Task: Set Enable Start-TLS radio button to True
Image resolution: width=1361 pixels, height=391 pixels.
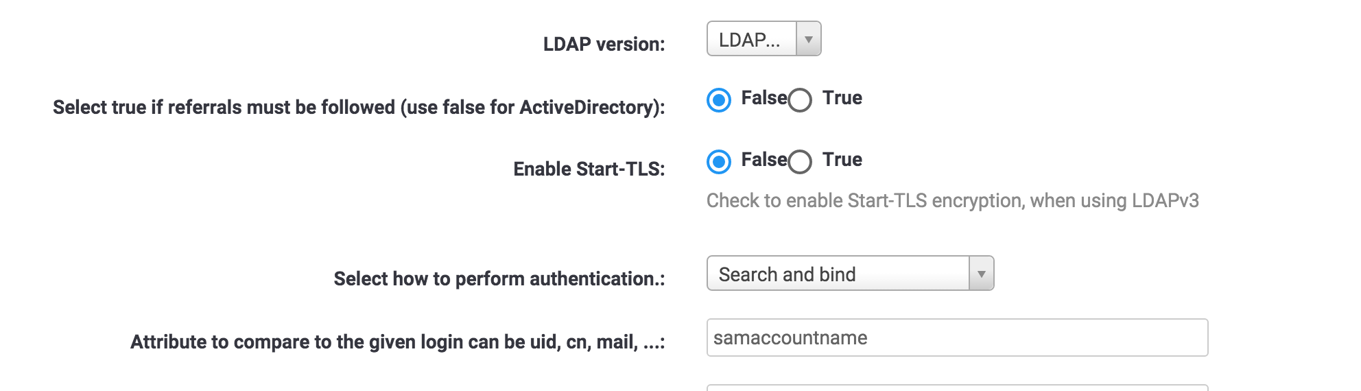Action: pyautogui.click(x=800, y=162)
